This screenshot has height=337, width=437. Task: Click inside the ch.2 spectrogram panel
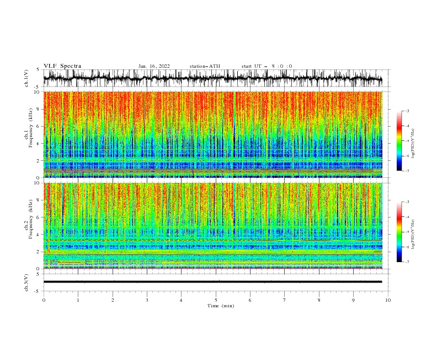pos(213,226)
